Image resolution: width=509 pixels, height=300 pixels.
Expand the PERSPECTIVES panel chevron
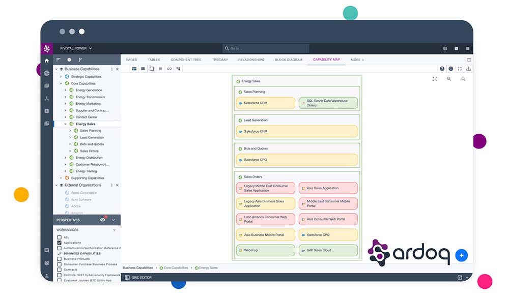coord(114,220)
